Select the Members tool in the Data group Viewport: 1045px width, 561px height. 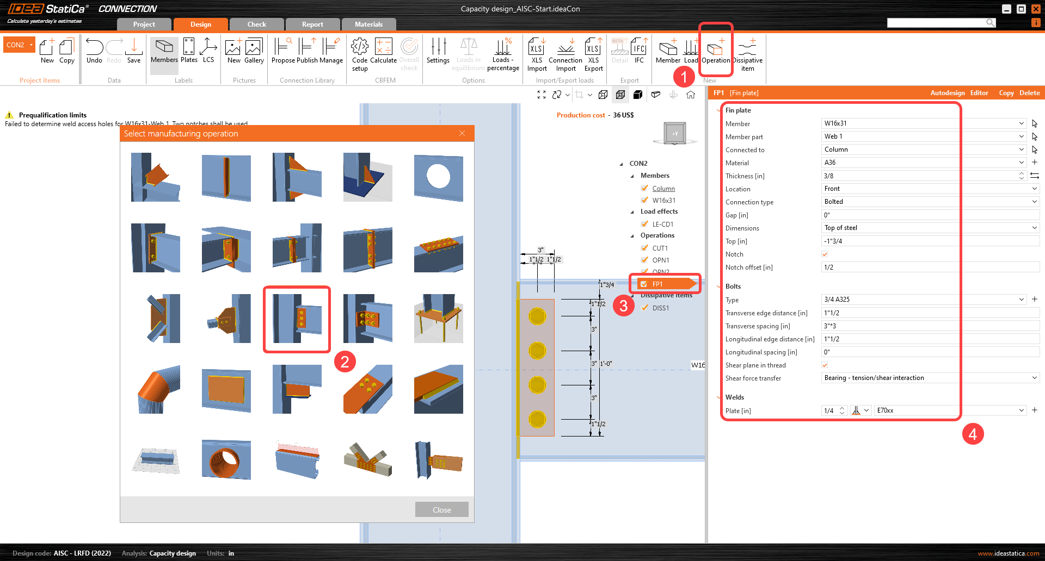(x=164, y=52)
